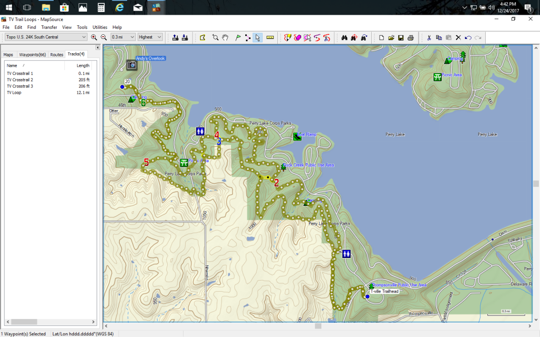Image resolution: width=540 pixels, height=337 pixels.
Task: Select the Track Draw pencil tool
Action: 287,37
